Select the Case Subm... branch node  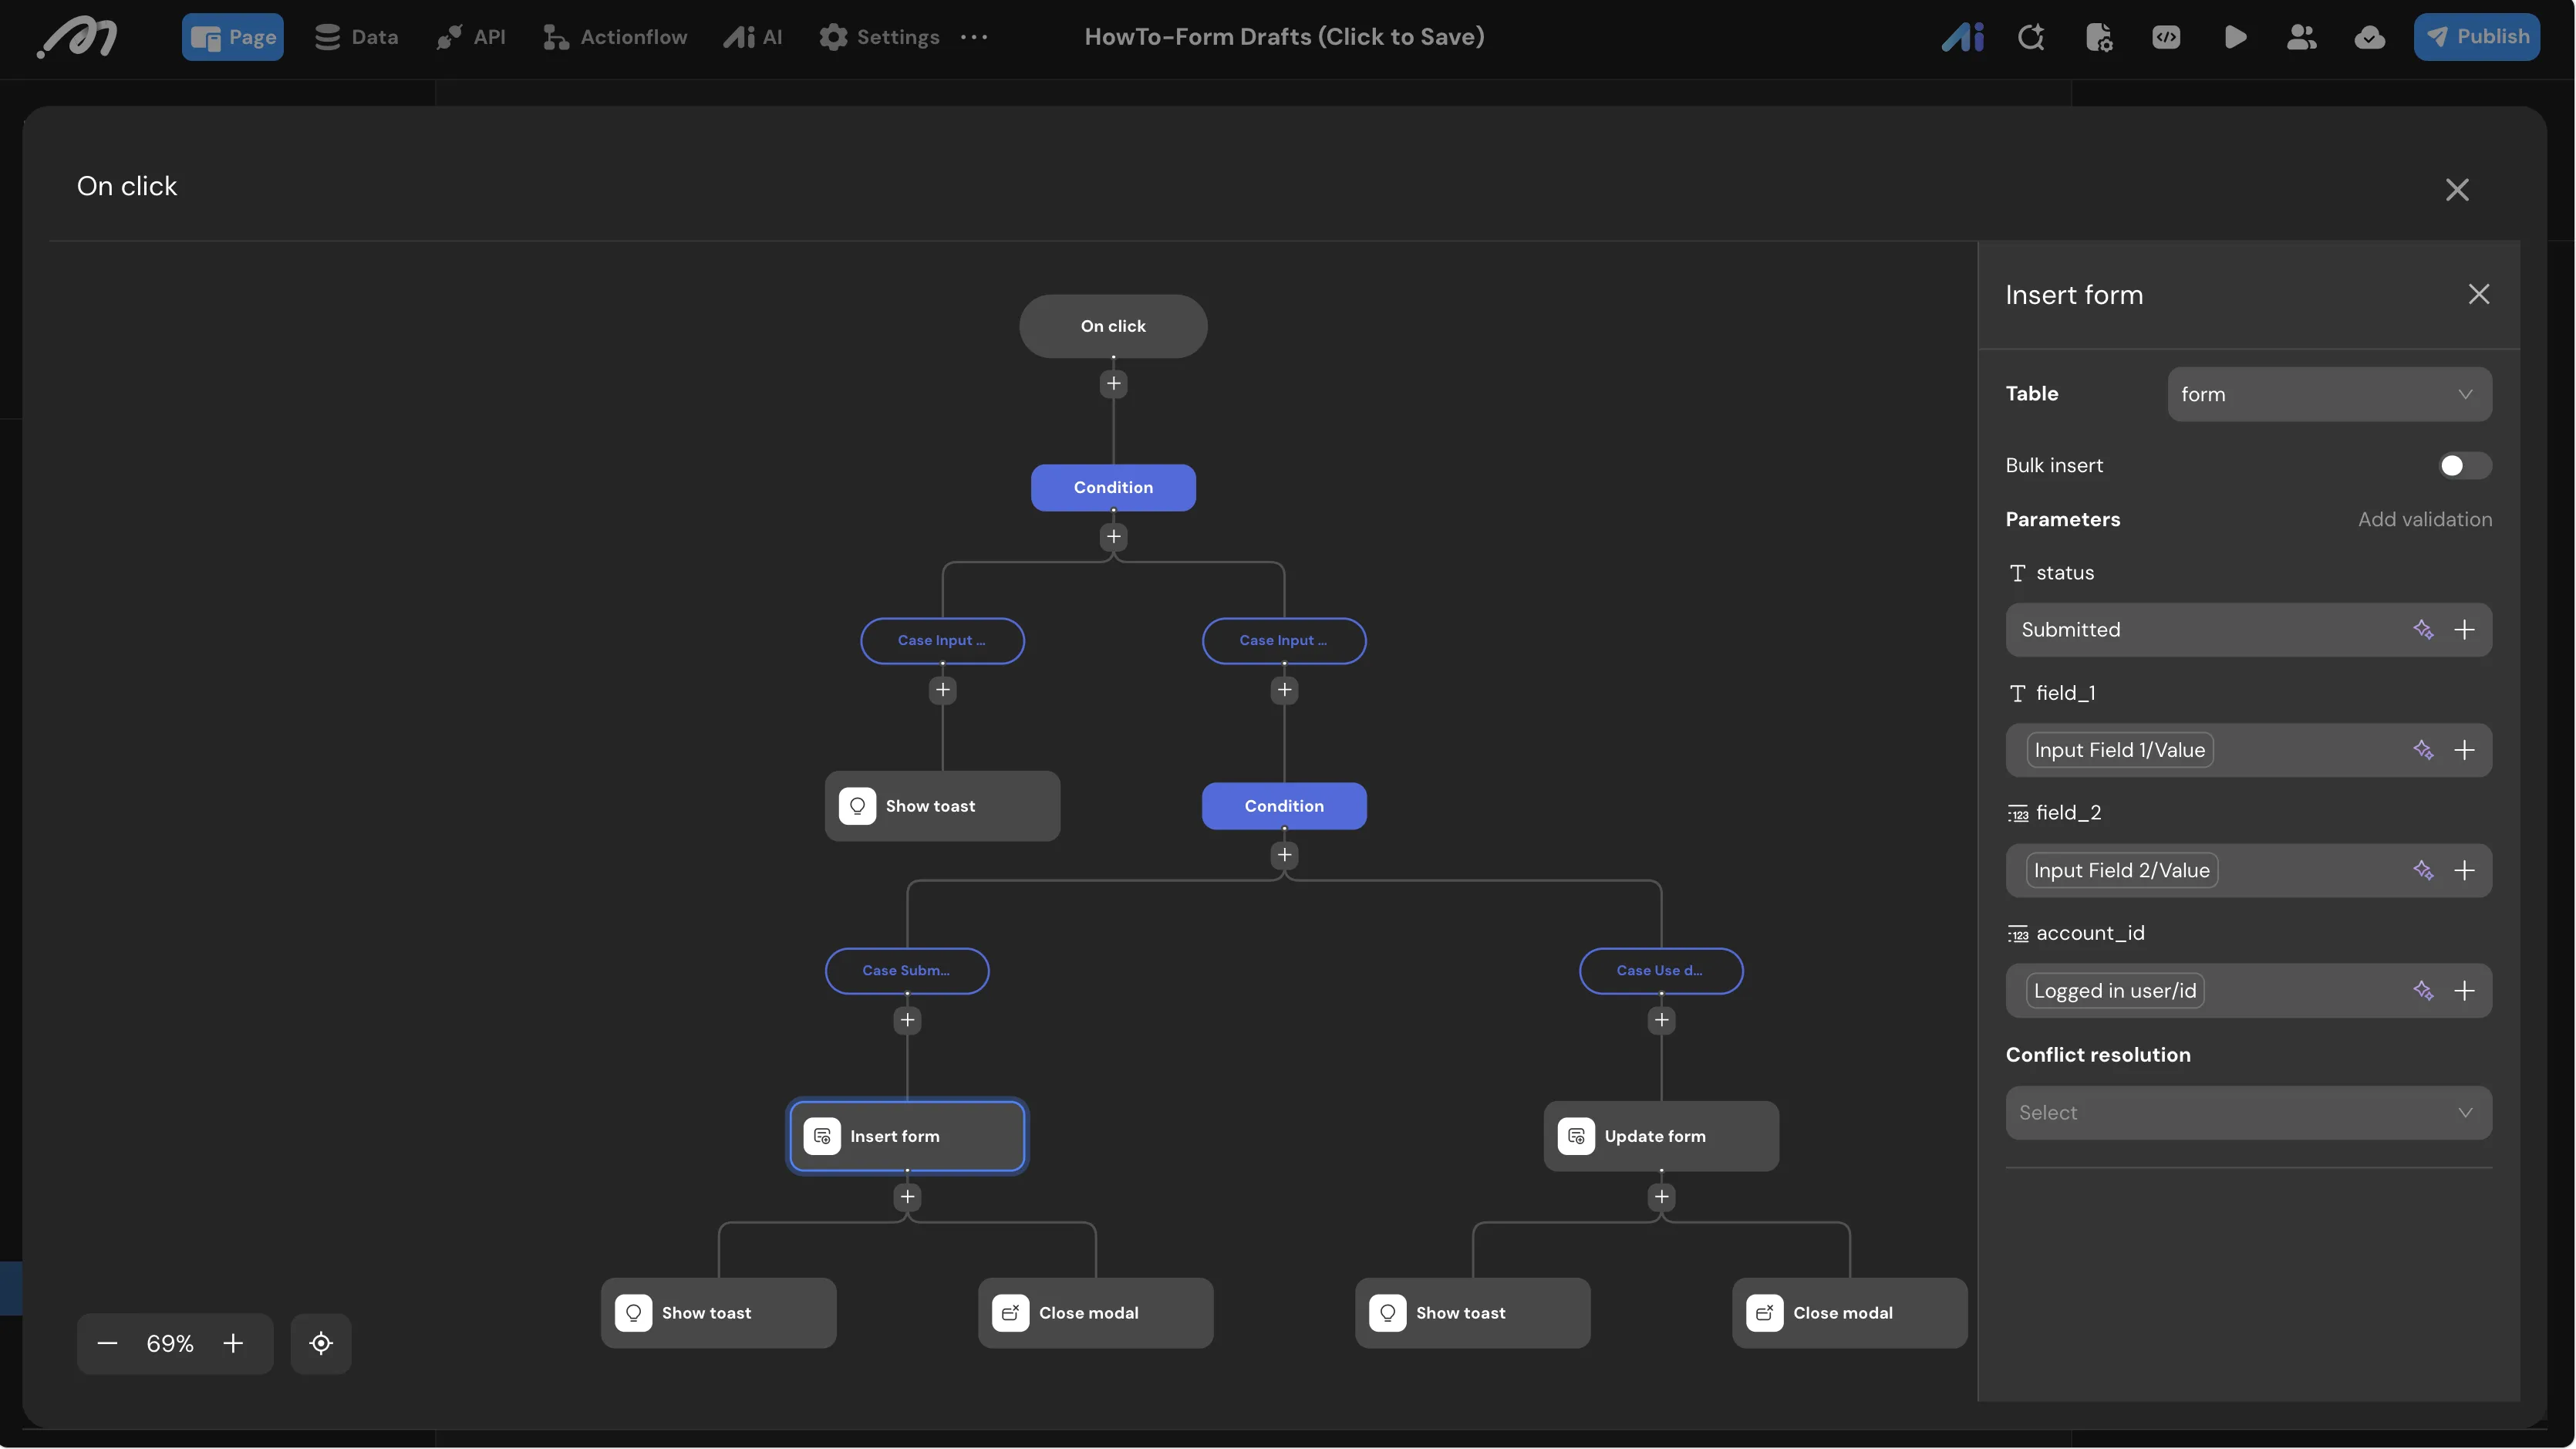(x=907, y=971)
